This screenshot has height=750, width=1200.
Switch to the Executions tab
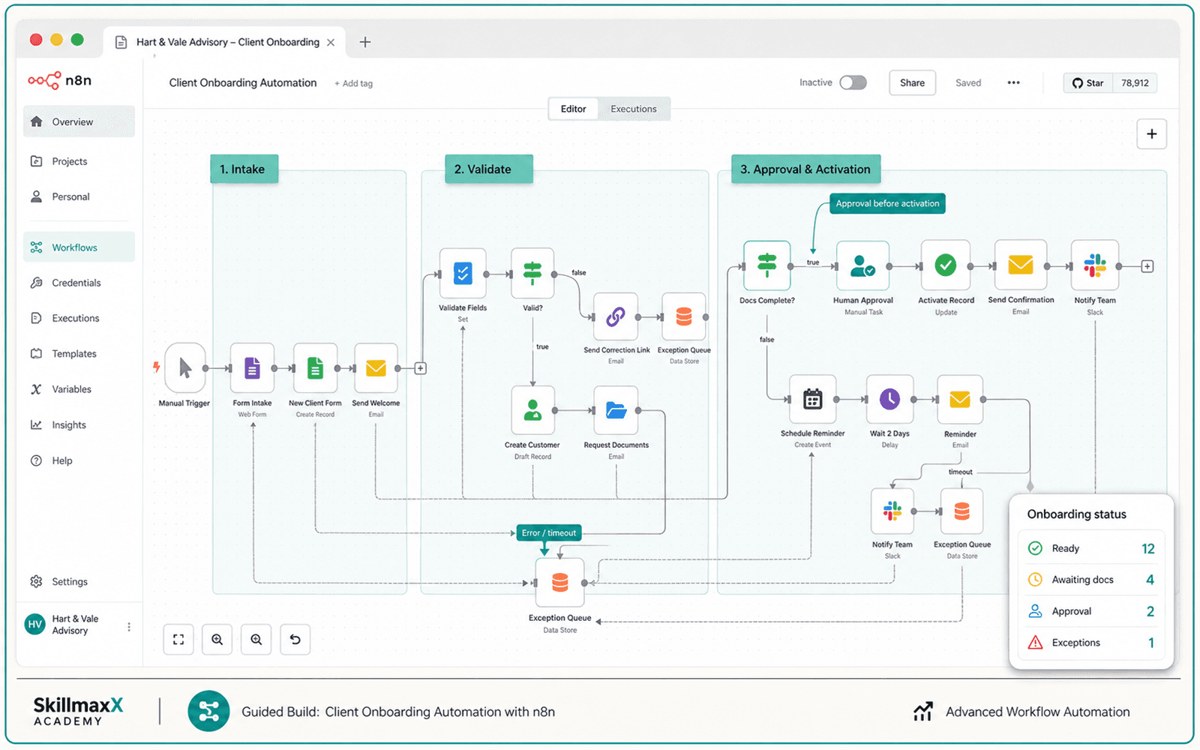coord(634,109)
